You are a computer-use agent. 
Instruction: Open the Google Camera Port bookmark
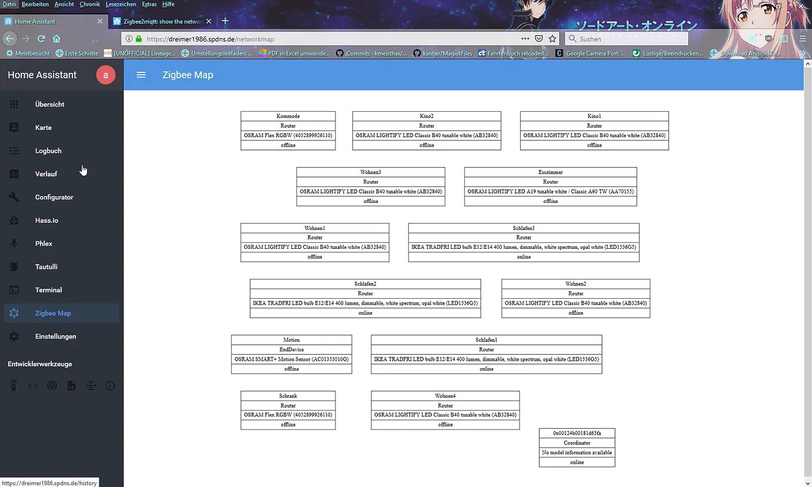click(591, 54)
